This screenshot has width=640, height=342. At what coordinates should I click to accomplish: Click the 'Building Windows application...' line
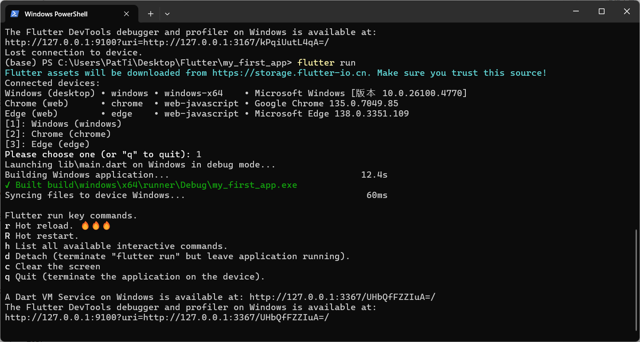[x=87, y=175]
